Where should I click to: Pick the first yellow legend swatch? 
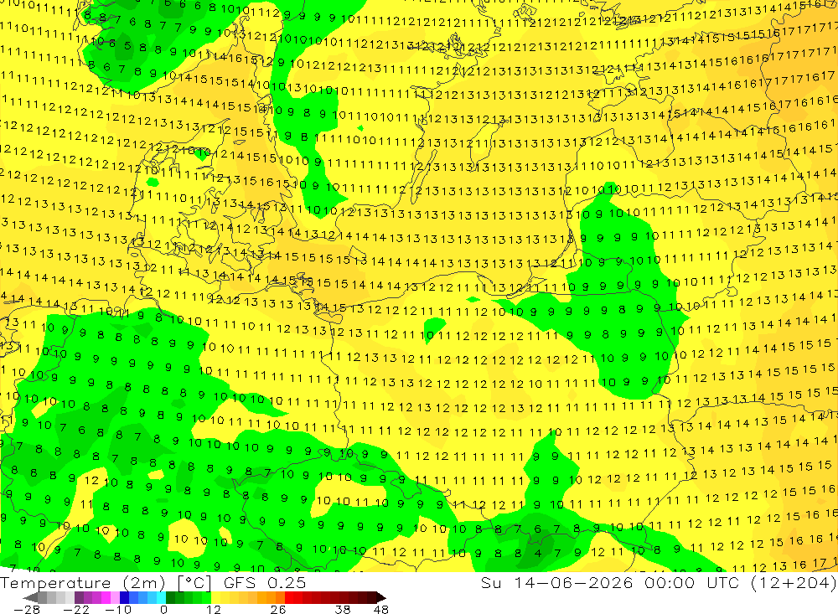pyautogui.click(x=215, y=597)
